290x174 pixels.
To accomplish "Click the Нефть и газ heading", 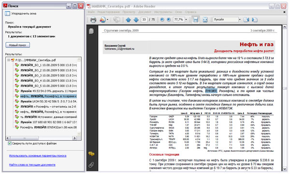I will tap(257, 44).
